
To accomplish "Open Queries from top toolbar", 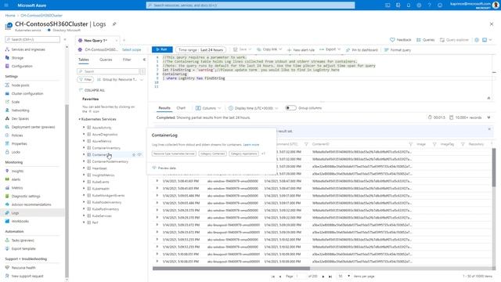I will click(x=425, y=40).
